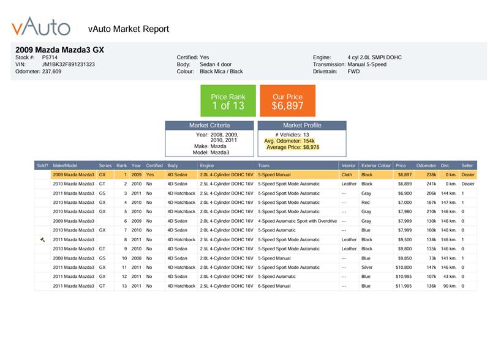Click the 90 km. distance cell
This screenshot has width=490, height=352.
click(x=450, y=286)
